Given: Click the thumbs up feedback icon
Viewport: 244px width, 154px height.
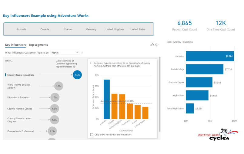Looking at the screenshot, I should pyautogui.click(x=152, y=45).
